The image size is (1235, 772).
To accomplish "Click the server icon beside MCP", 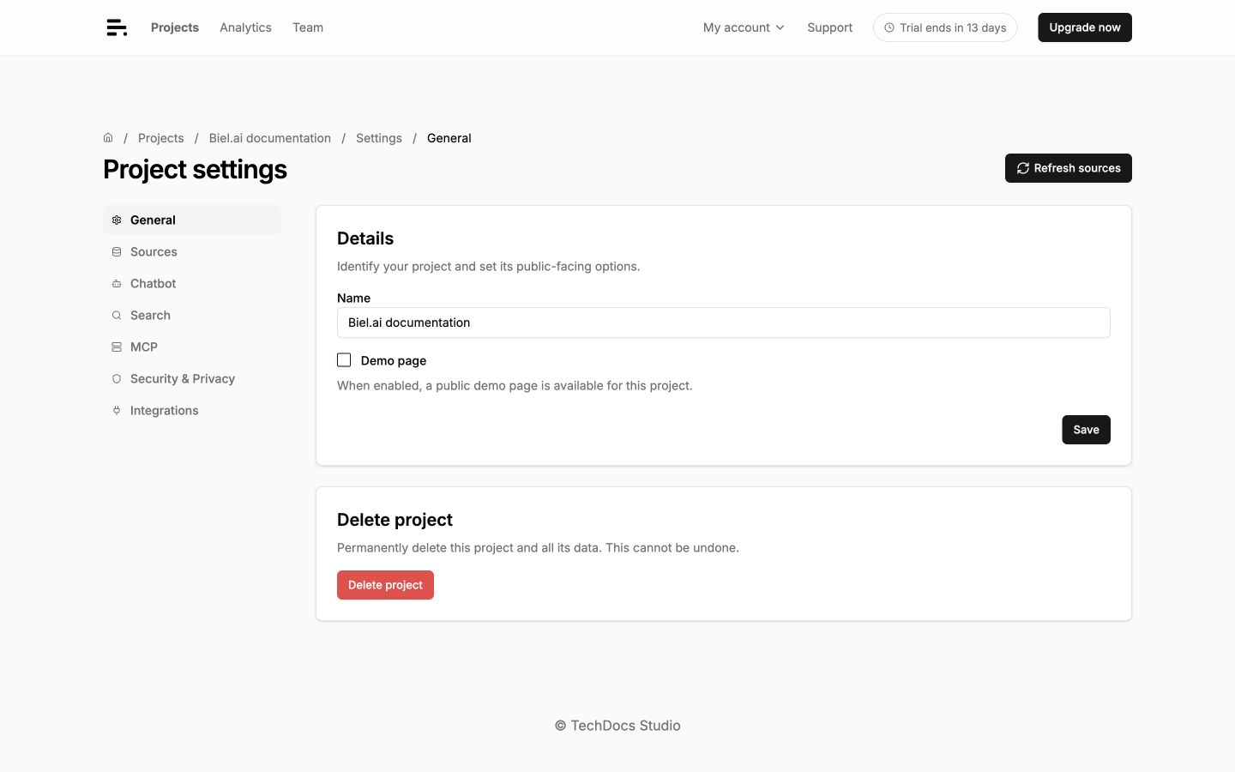I will click(x=117, y=347).
